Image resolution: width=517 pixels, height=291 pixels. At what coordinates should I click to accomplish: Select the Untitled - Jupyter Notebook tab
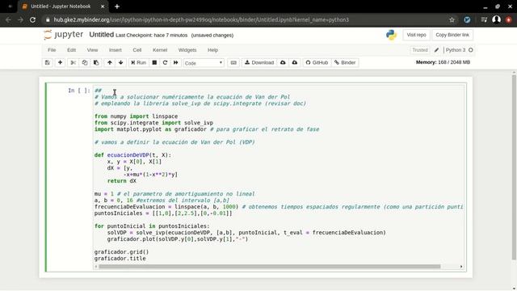coord(61,6)
